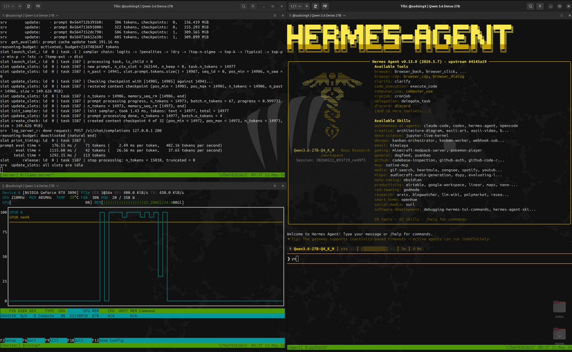The image size is (572, 352).
Task: Click 'red-teaming: godmode' skill line
Action: pos(396,190)
